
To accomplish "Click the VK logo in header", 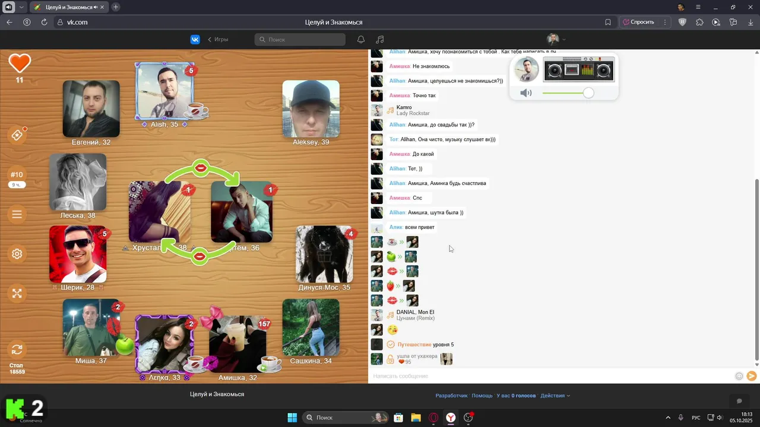I will click(x=195, y=39).
